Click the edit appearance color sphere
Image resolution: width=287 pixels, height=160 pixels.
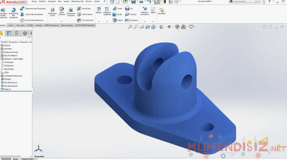(x=177, y=27)
